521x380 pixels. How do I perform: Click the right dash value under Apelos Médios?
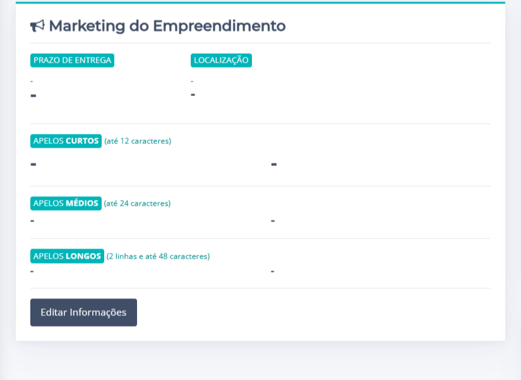coord(273,221)
